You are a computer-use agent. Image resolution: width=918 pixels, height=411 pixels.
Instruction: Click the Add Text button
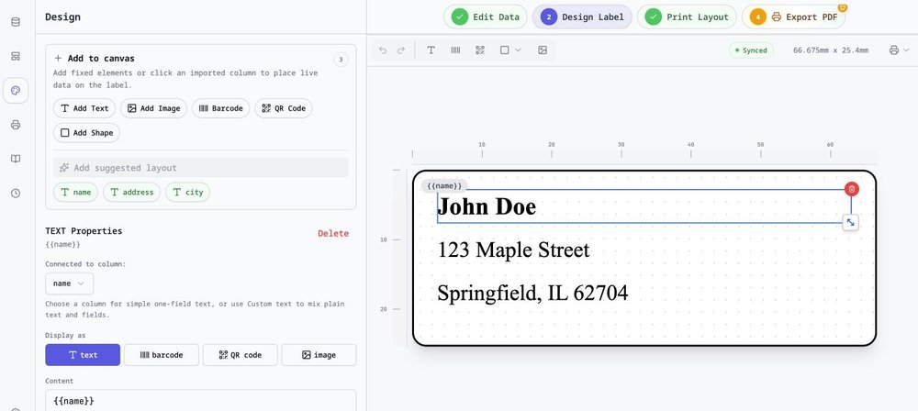(x=84, y=108)
